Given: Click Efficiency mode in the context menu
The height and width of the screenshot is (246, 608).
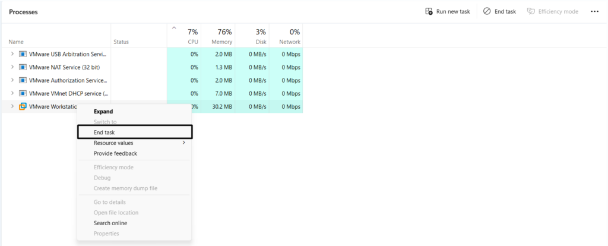Looking at the screenshot, I should coord(113,167).
